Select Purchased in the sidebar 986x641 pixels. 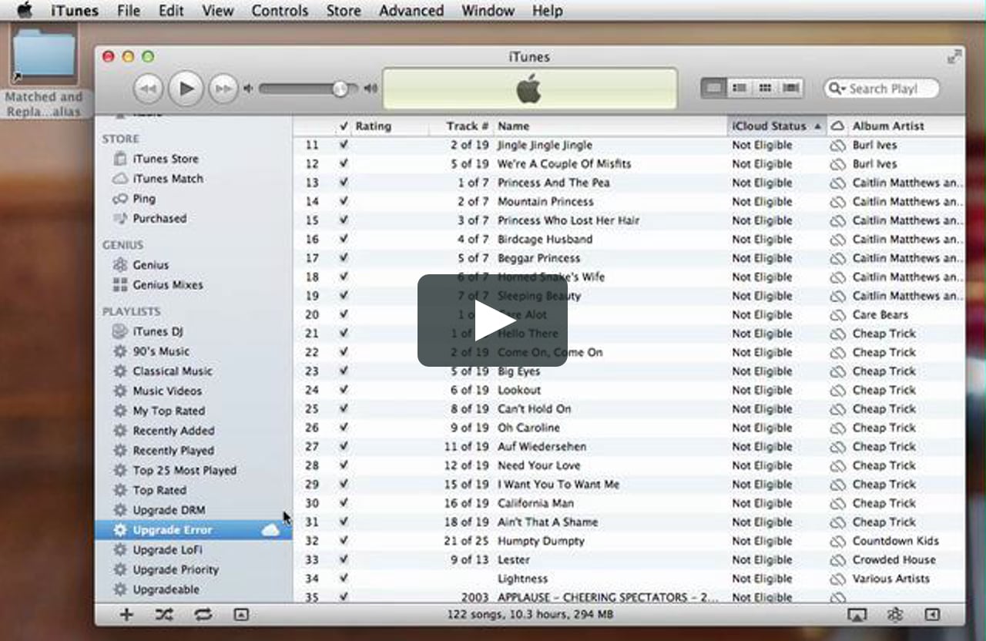(159, 219)
